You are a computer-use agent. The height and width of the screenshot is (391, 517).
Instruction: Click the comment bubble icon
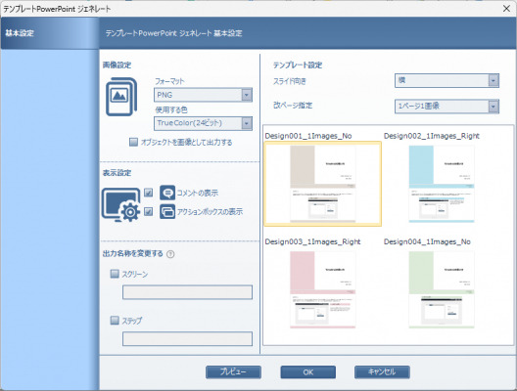pos(167,193)
